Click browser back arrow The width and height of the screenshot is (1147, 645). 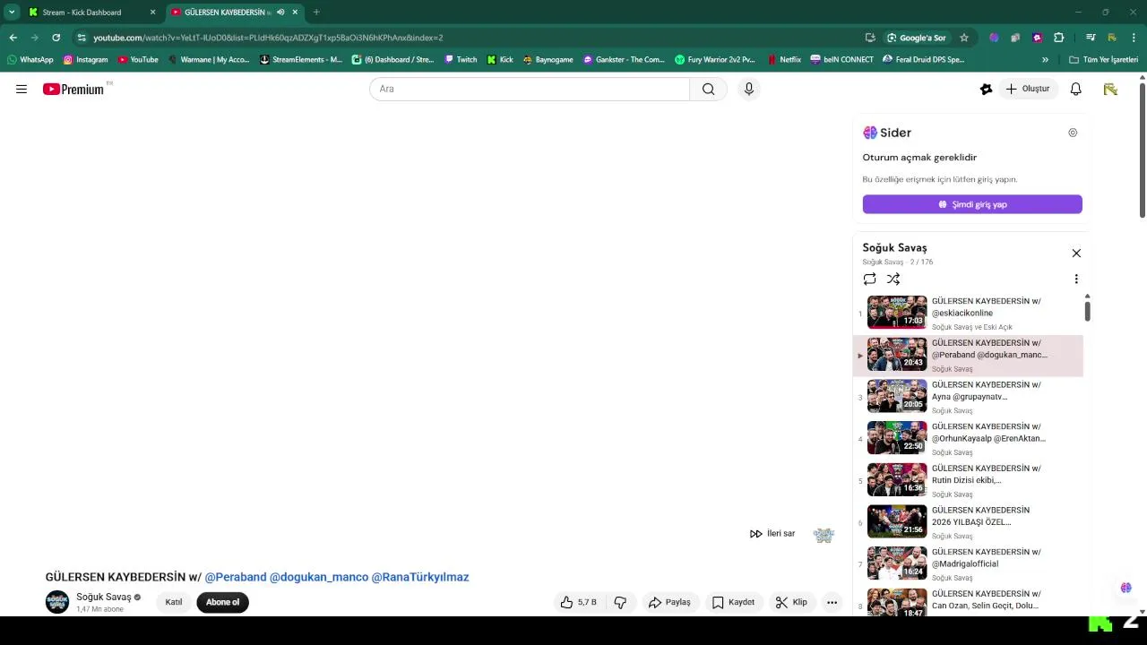[13, 38]
